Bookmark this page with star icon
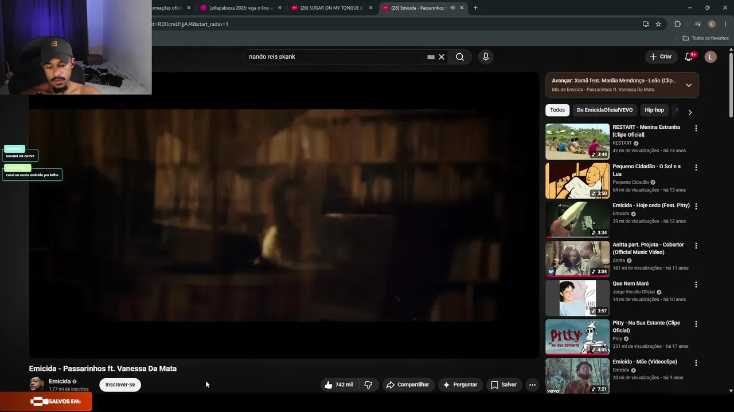Viewport: 734px width, 412px height. (x=658, y=24)
